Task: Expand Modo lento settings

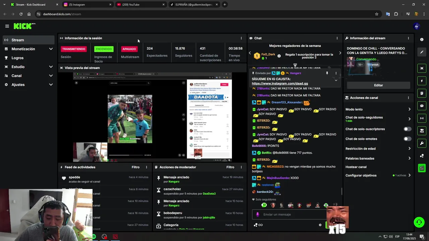Action: click(x=409, y=109)
